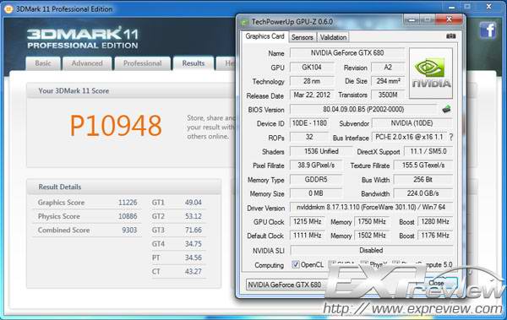Click the P10948 score text

[x=116, y=126]
